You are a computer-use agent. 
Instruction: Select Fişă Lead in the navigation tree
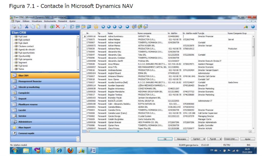pyautogui.click(x=23, y=36)
